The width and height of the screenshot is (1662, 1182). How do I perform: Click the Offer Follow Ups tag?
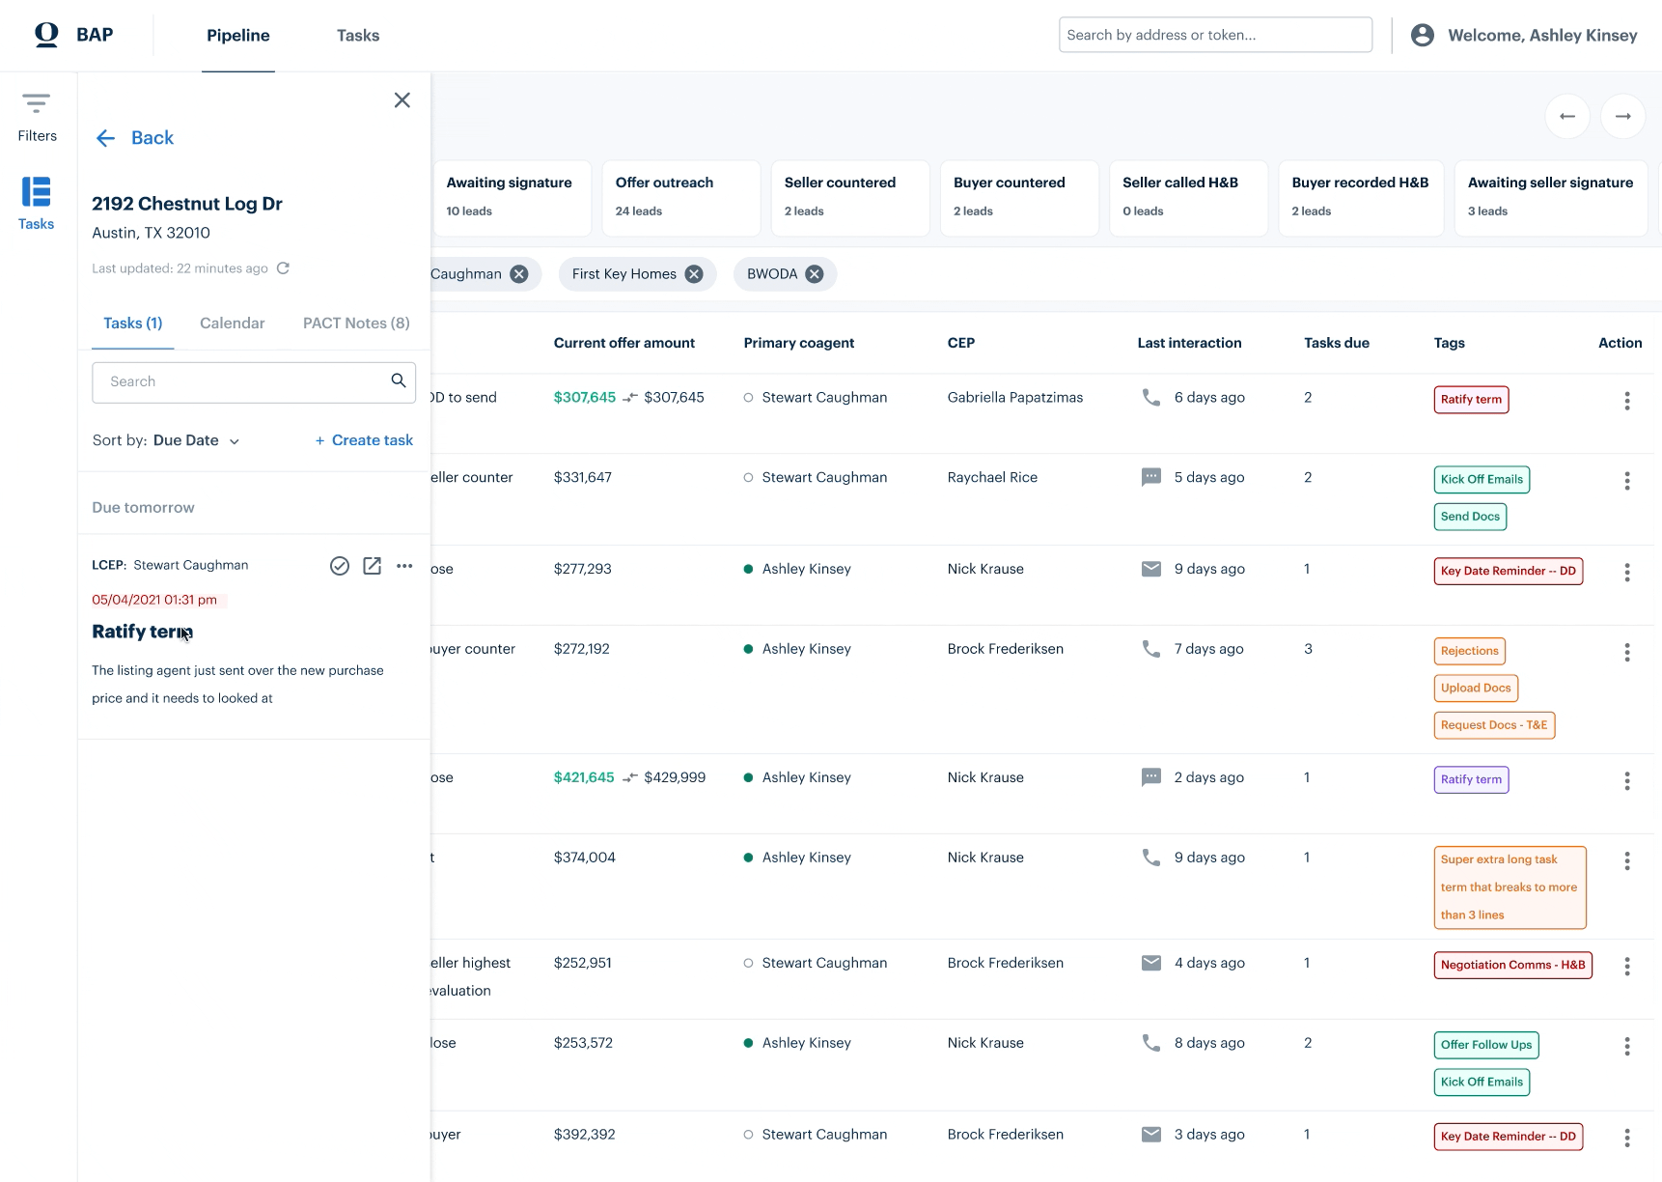tap(1486, 1045)
